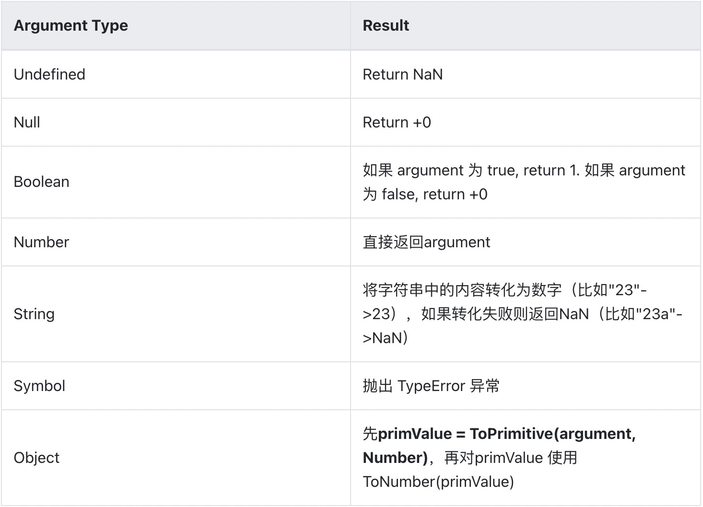
Task: Select the "Symbol" argument type cell
Action: [x=39, y=386]
